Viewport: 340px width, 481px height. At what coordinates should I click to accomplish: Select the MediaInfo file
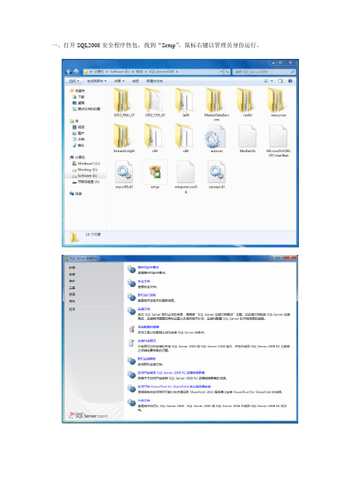tap(247, 138)
